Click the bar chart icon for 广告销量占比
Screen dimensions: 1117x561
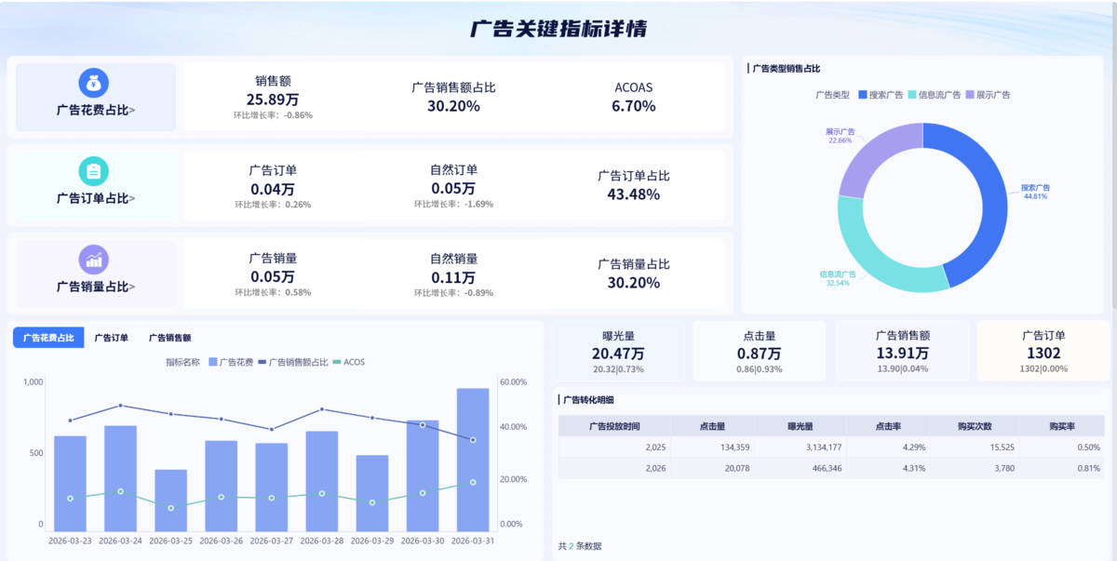point(94,260)
